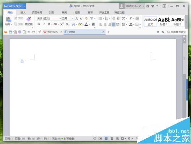Viewport: 191px width, 144px height.
Task: Click the Paste clipboard icon
Action: [8, 19]
